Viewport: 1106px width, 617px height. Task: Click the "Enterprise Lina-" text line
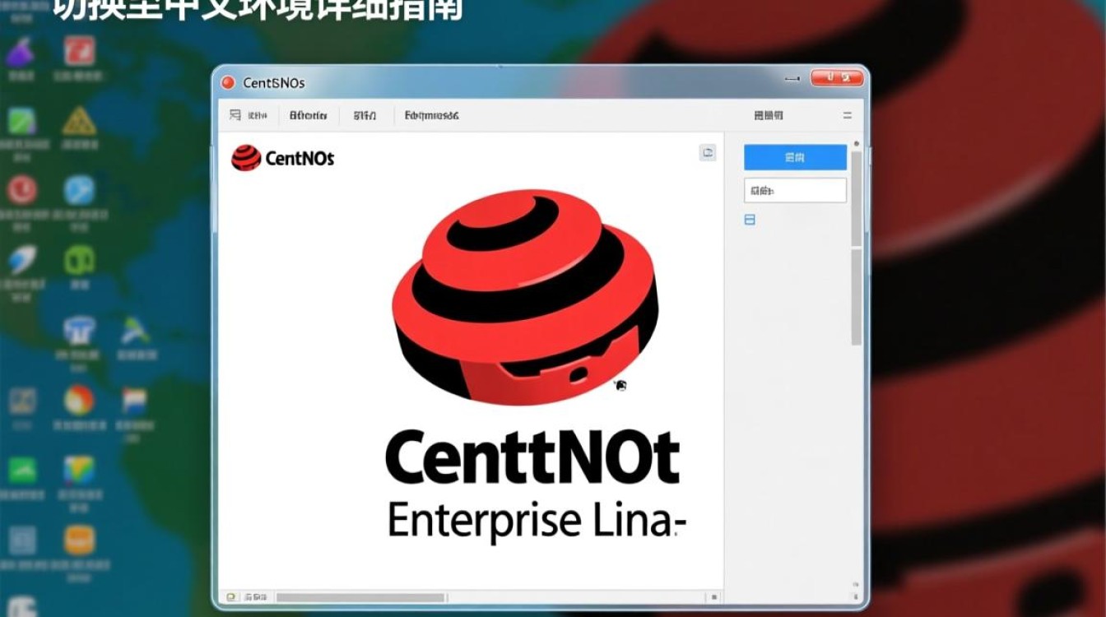[x=537, y=522]
